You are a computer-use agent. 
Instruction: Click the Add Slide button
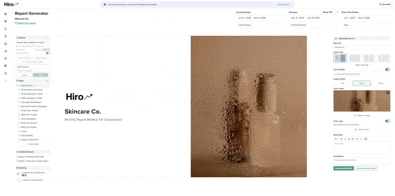[33, 144]
